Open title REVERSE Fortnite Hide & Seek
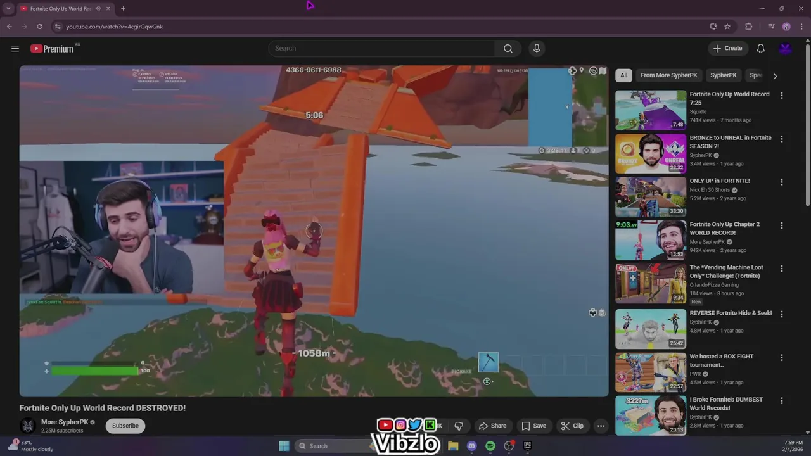The width and height of the screenshot is (811, 456). (731, 313)
